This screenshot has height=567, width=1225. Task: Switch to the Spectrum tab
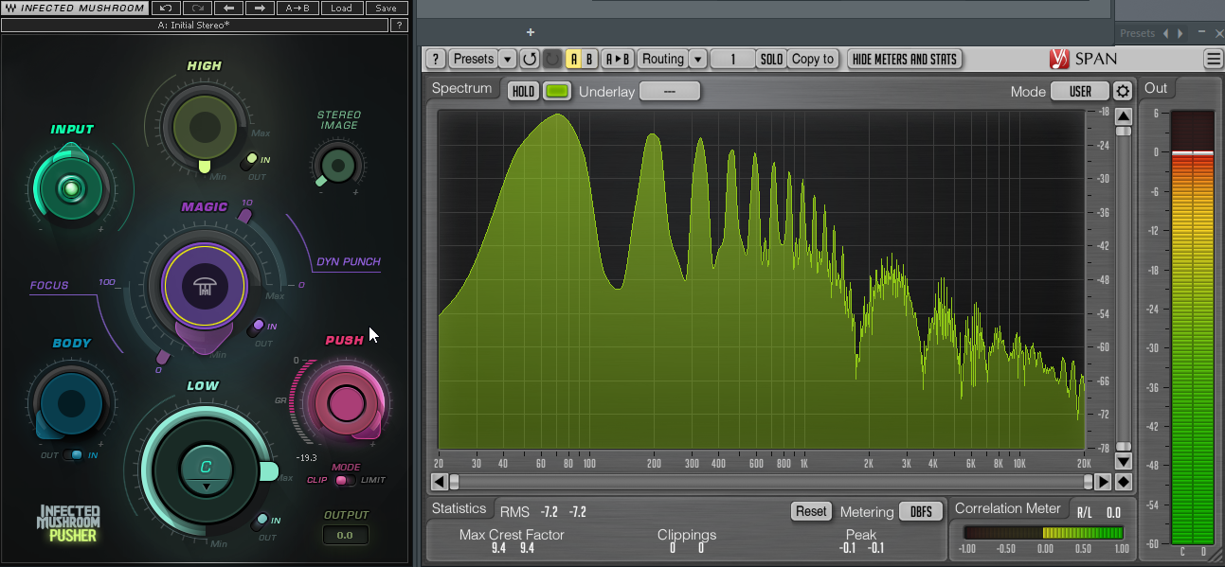pyautogui.click(x=462, y=89)
